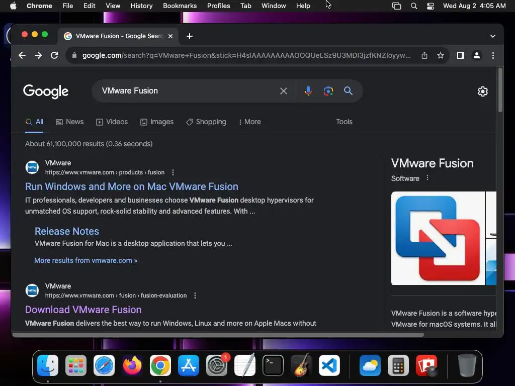This screenshot has height=386, width=515.
Task: Open App Store from the Dock
Action: [189, 365]
